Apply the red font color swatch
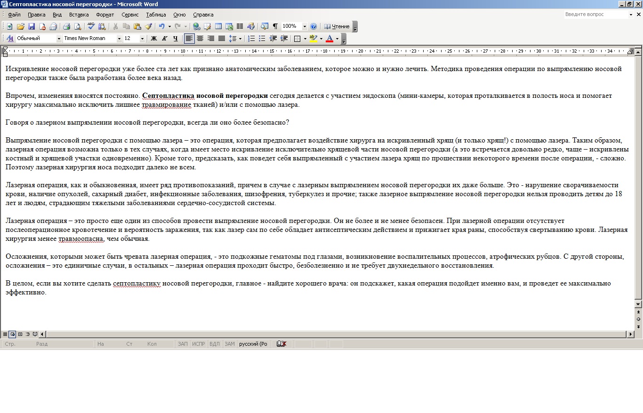This screenshot has width=643, height=413. point(330,39)
